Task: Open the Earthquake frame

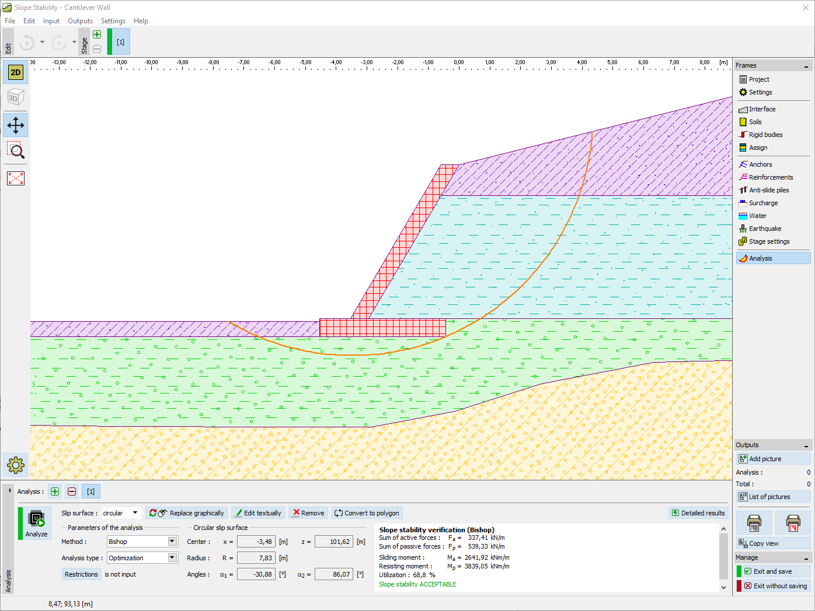Action: [765, 229]
